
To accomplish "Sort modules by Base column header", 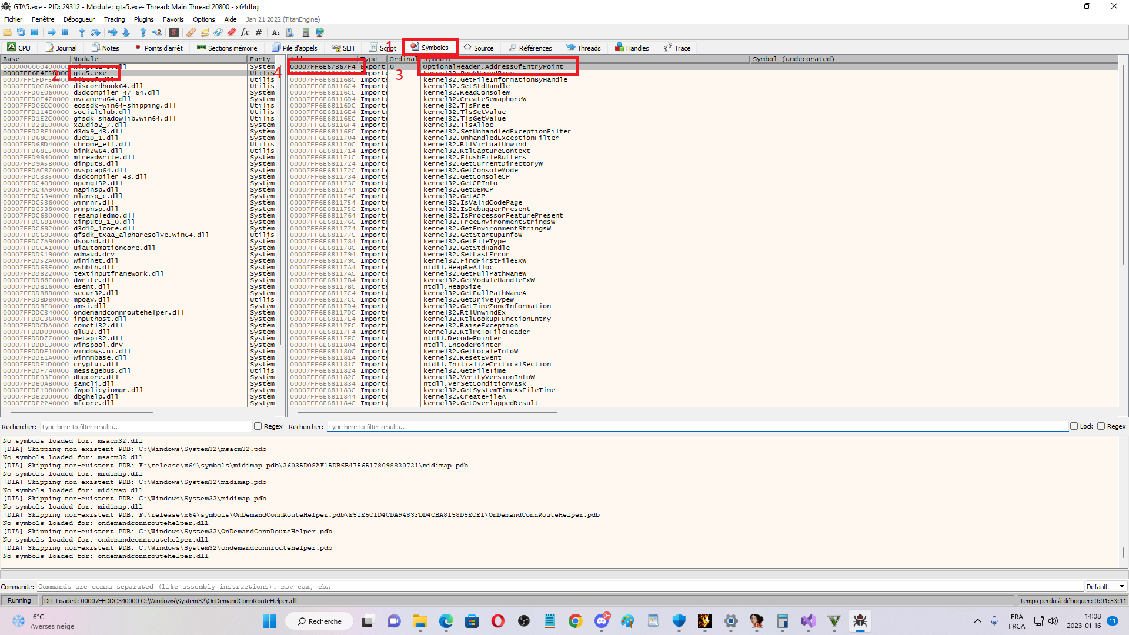I will coord(35,59).
